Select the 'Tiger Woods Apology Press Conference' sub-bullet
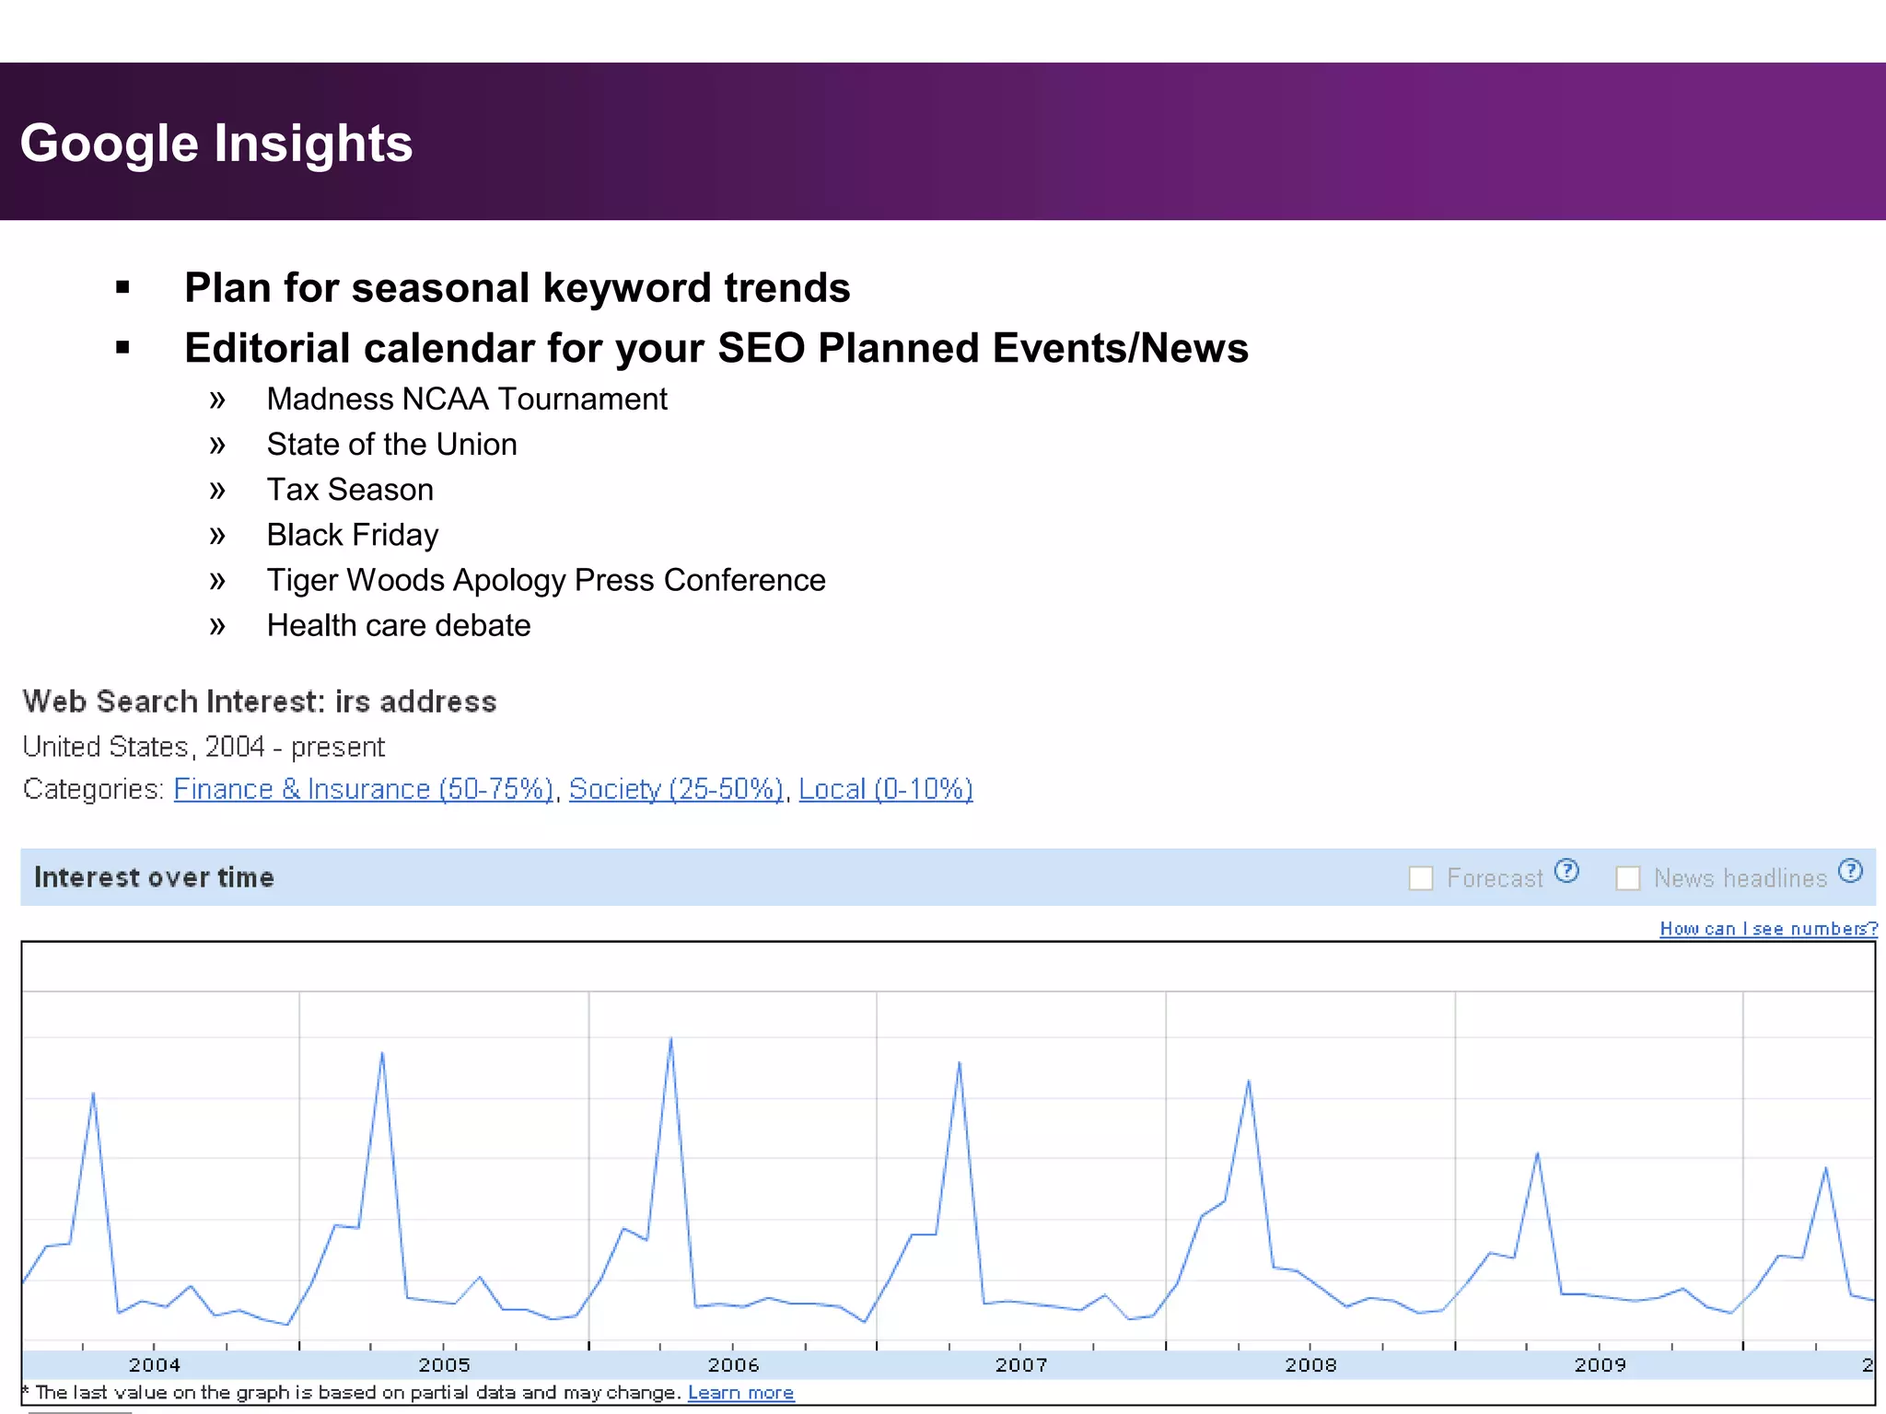1886x1414 pixels. [x=546, y=580]
